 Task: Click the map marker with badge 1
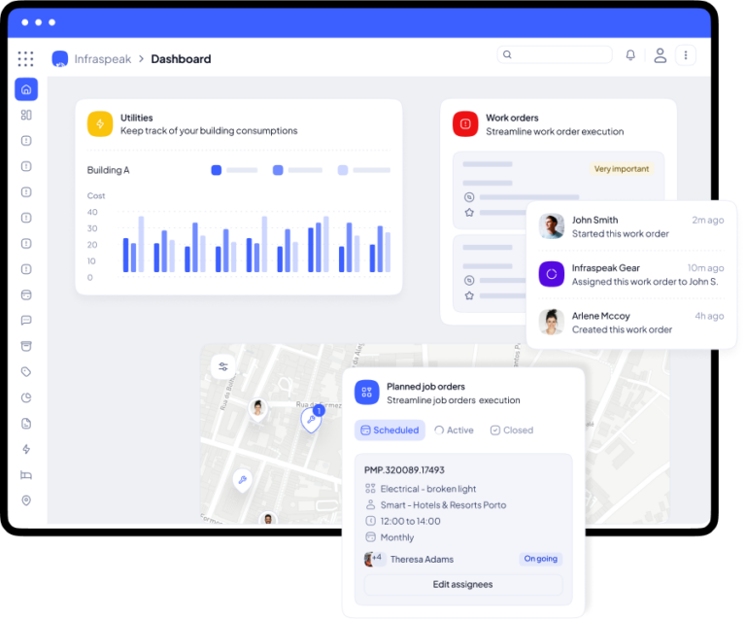tap(311, 420)
